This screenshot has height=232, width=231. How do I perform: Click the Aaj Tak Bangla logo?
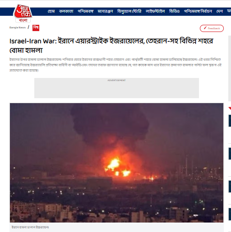(x=23, y=14)
